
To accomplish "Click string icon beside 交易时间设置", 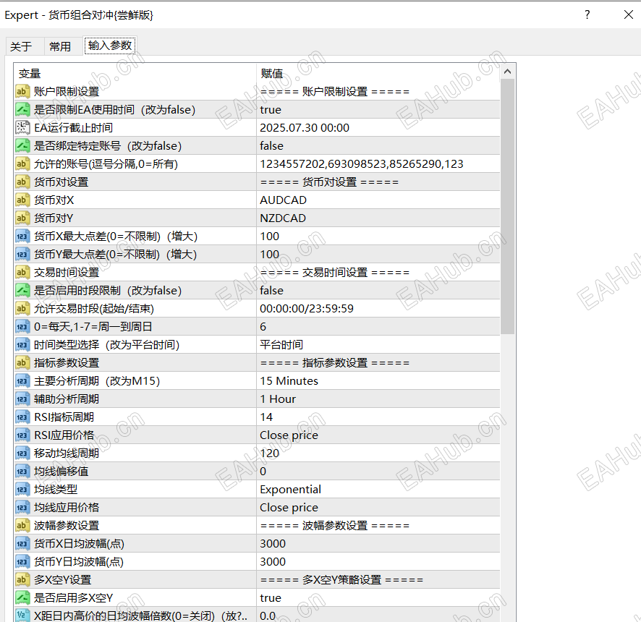I will (22, 272).
